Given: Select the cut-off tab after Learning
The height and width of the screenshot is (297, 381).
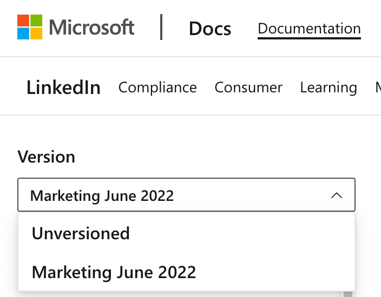Looking at the screenshot, I should click(x=378, y=87).
